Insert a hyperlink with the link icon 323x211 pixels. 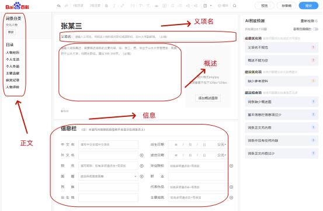[x=123, y=6]
